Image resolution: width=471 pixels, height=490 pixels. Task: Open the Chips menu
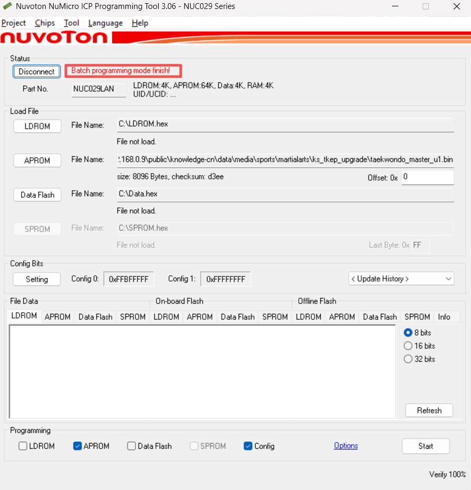coord(45,23)
